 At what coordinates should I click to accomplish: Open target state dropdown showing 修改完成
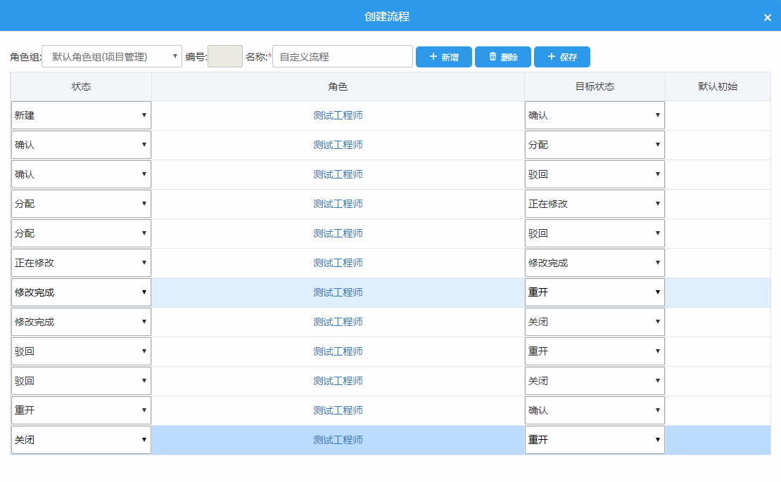[x=595, y=263]
